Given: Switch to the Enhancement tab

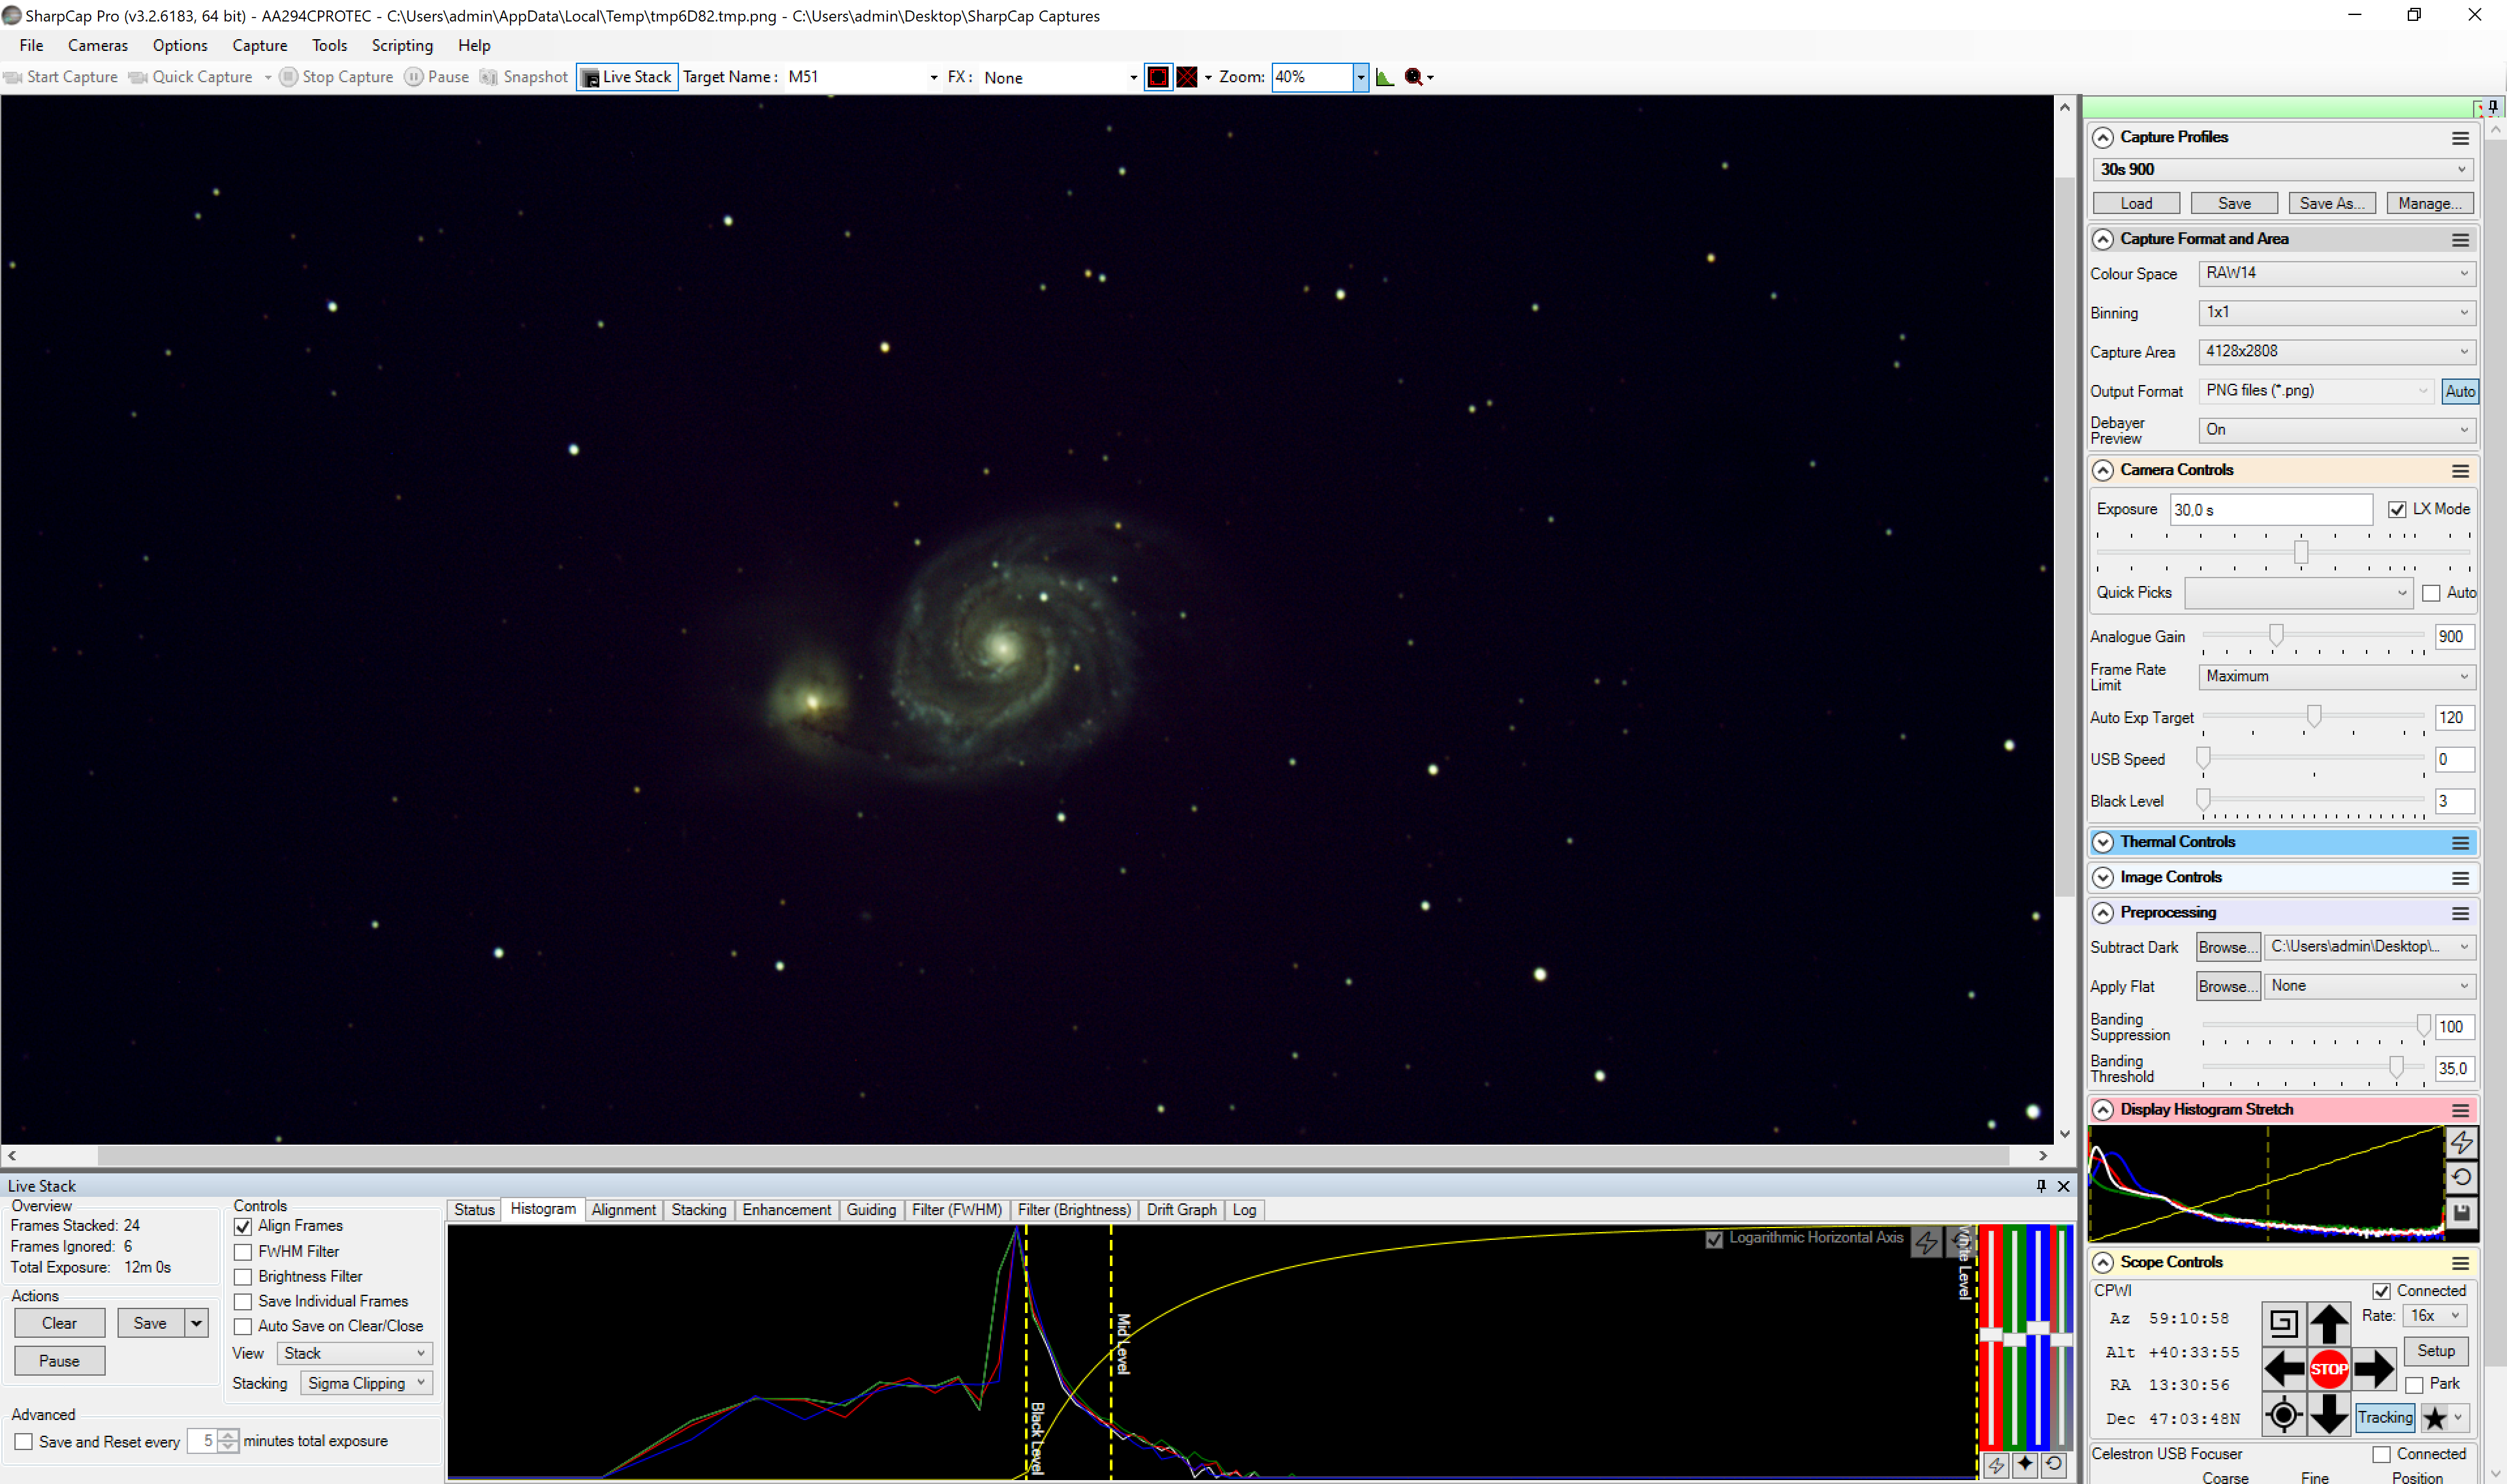Looking at the screenshot, I should coord(786,1210).
